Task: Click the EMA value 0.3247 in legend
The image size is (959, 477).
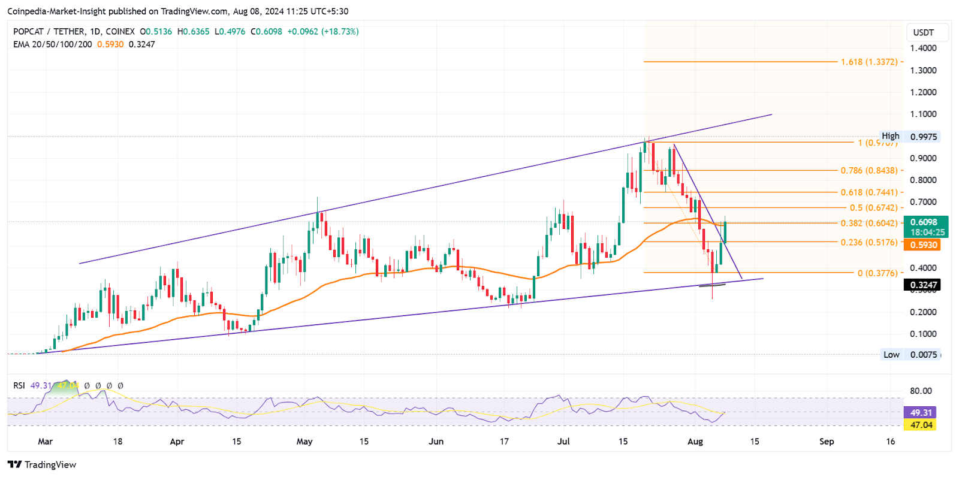Action: 142,44
